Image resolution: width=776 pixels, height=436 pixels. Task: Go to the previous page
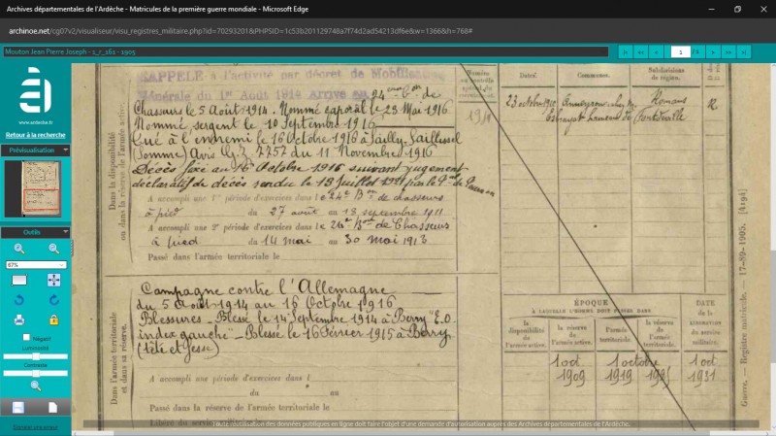[657, 52]
